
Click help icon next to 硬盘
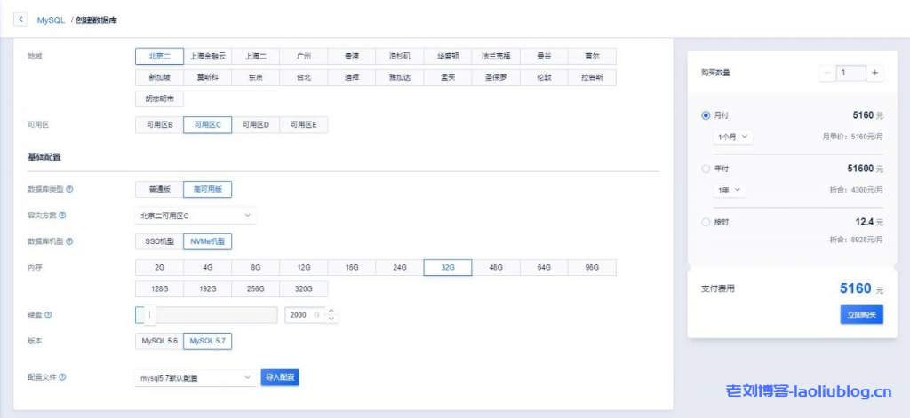[48, 315]
